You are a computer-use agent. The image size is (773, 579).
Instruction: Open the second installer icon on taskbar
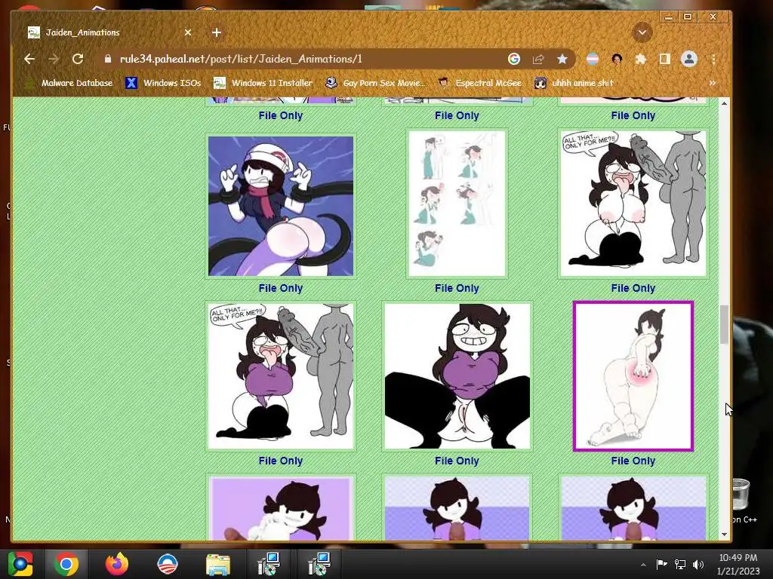tap(319, 564)
